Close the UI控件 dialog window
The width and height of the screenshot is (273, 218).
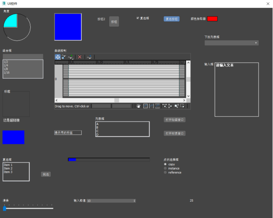pos(268,4)
